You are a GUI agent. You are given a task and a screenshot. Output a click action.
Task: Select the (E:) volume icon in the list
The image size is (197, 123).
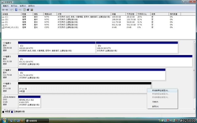3,22
